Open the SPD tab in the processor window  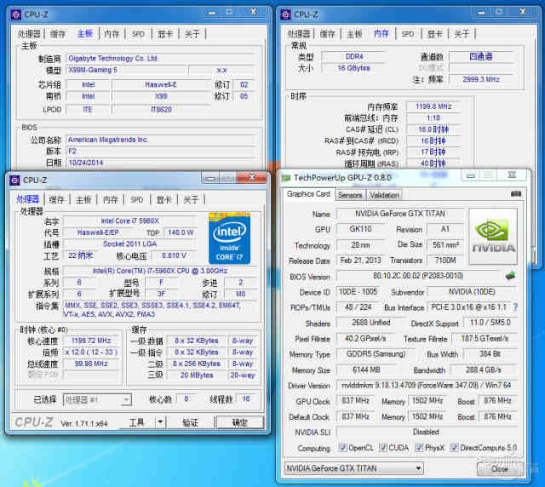137,199
